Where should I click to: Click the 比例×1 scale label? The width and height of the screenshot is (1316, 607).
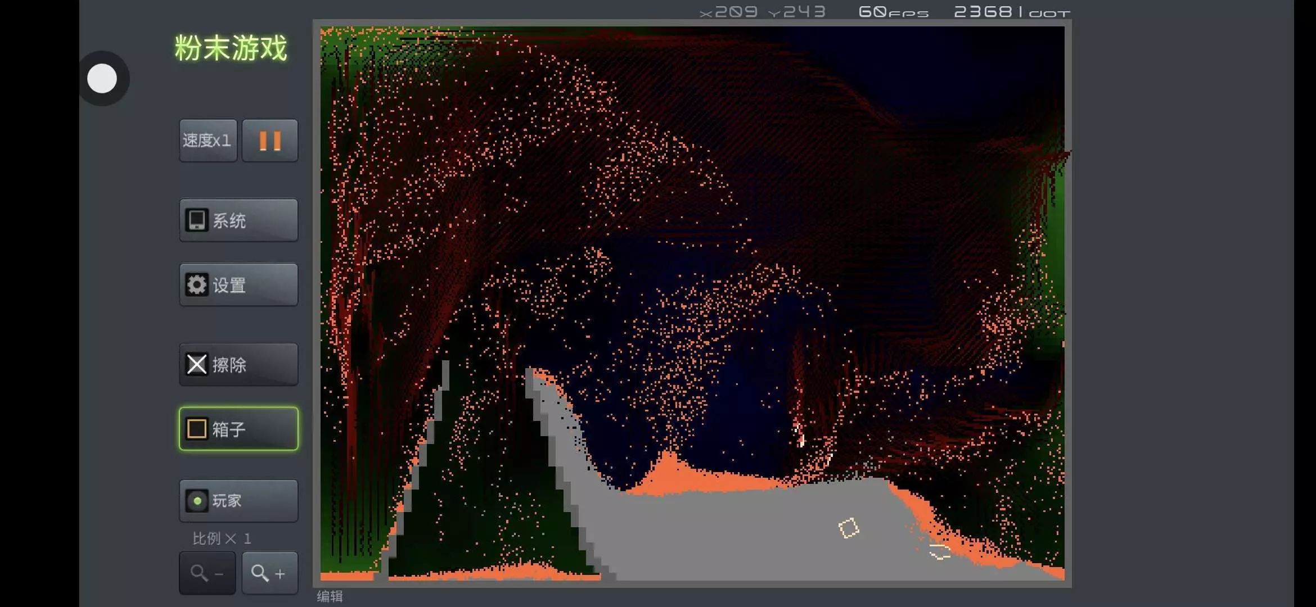click(x=222, y=538)
